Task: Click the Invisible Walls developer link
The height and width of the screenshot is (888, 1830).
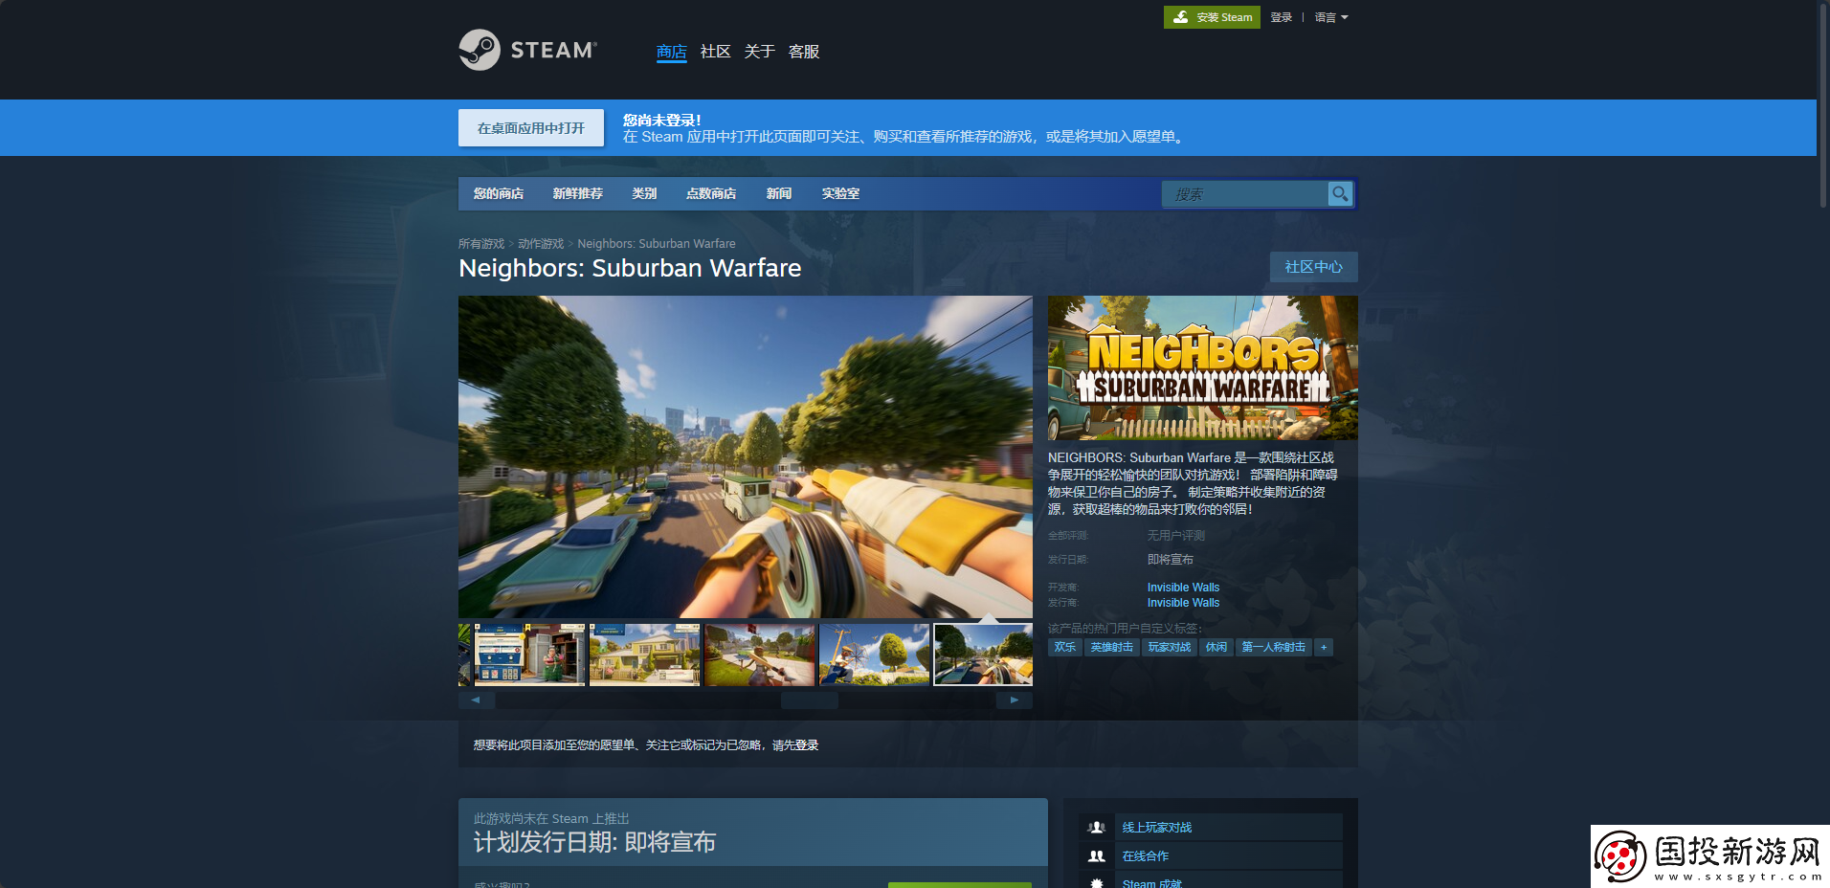Action: click(1184, 588)
